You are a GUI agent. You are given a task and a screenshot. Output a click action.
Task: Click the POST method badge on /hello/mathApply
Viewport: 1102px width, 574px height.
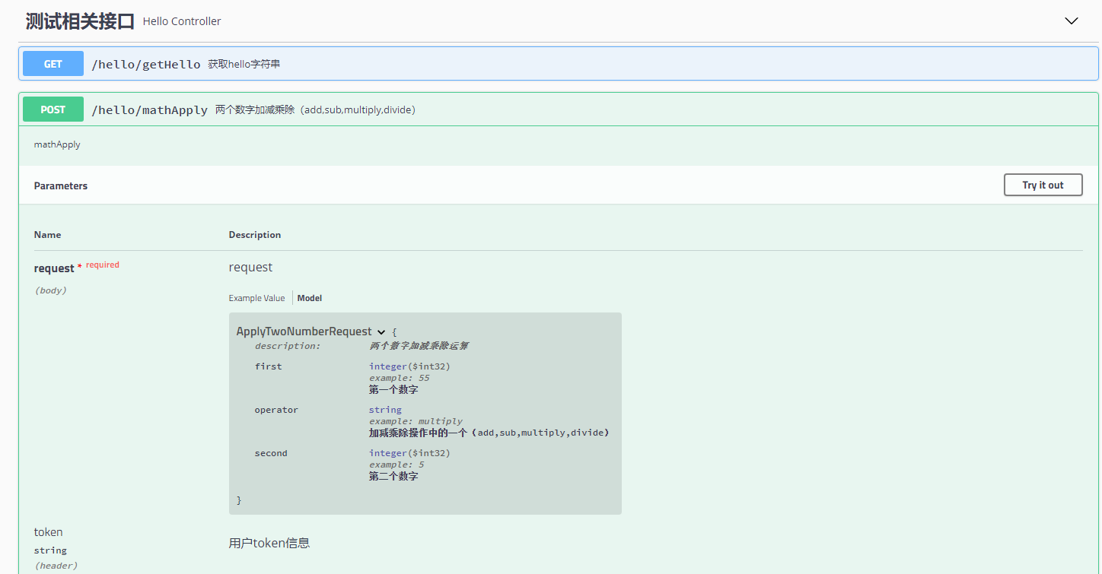pos(53,109)
